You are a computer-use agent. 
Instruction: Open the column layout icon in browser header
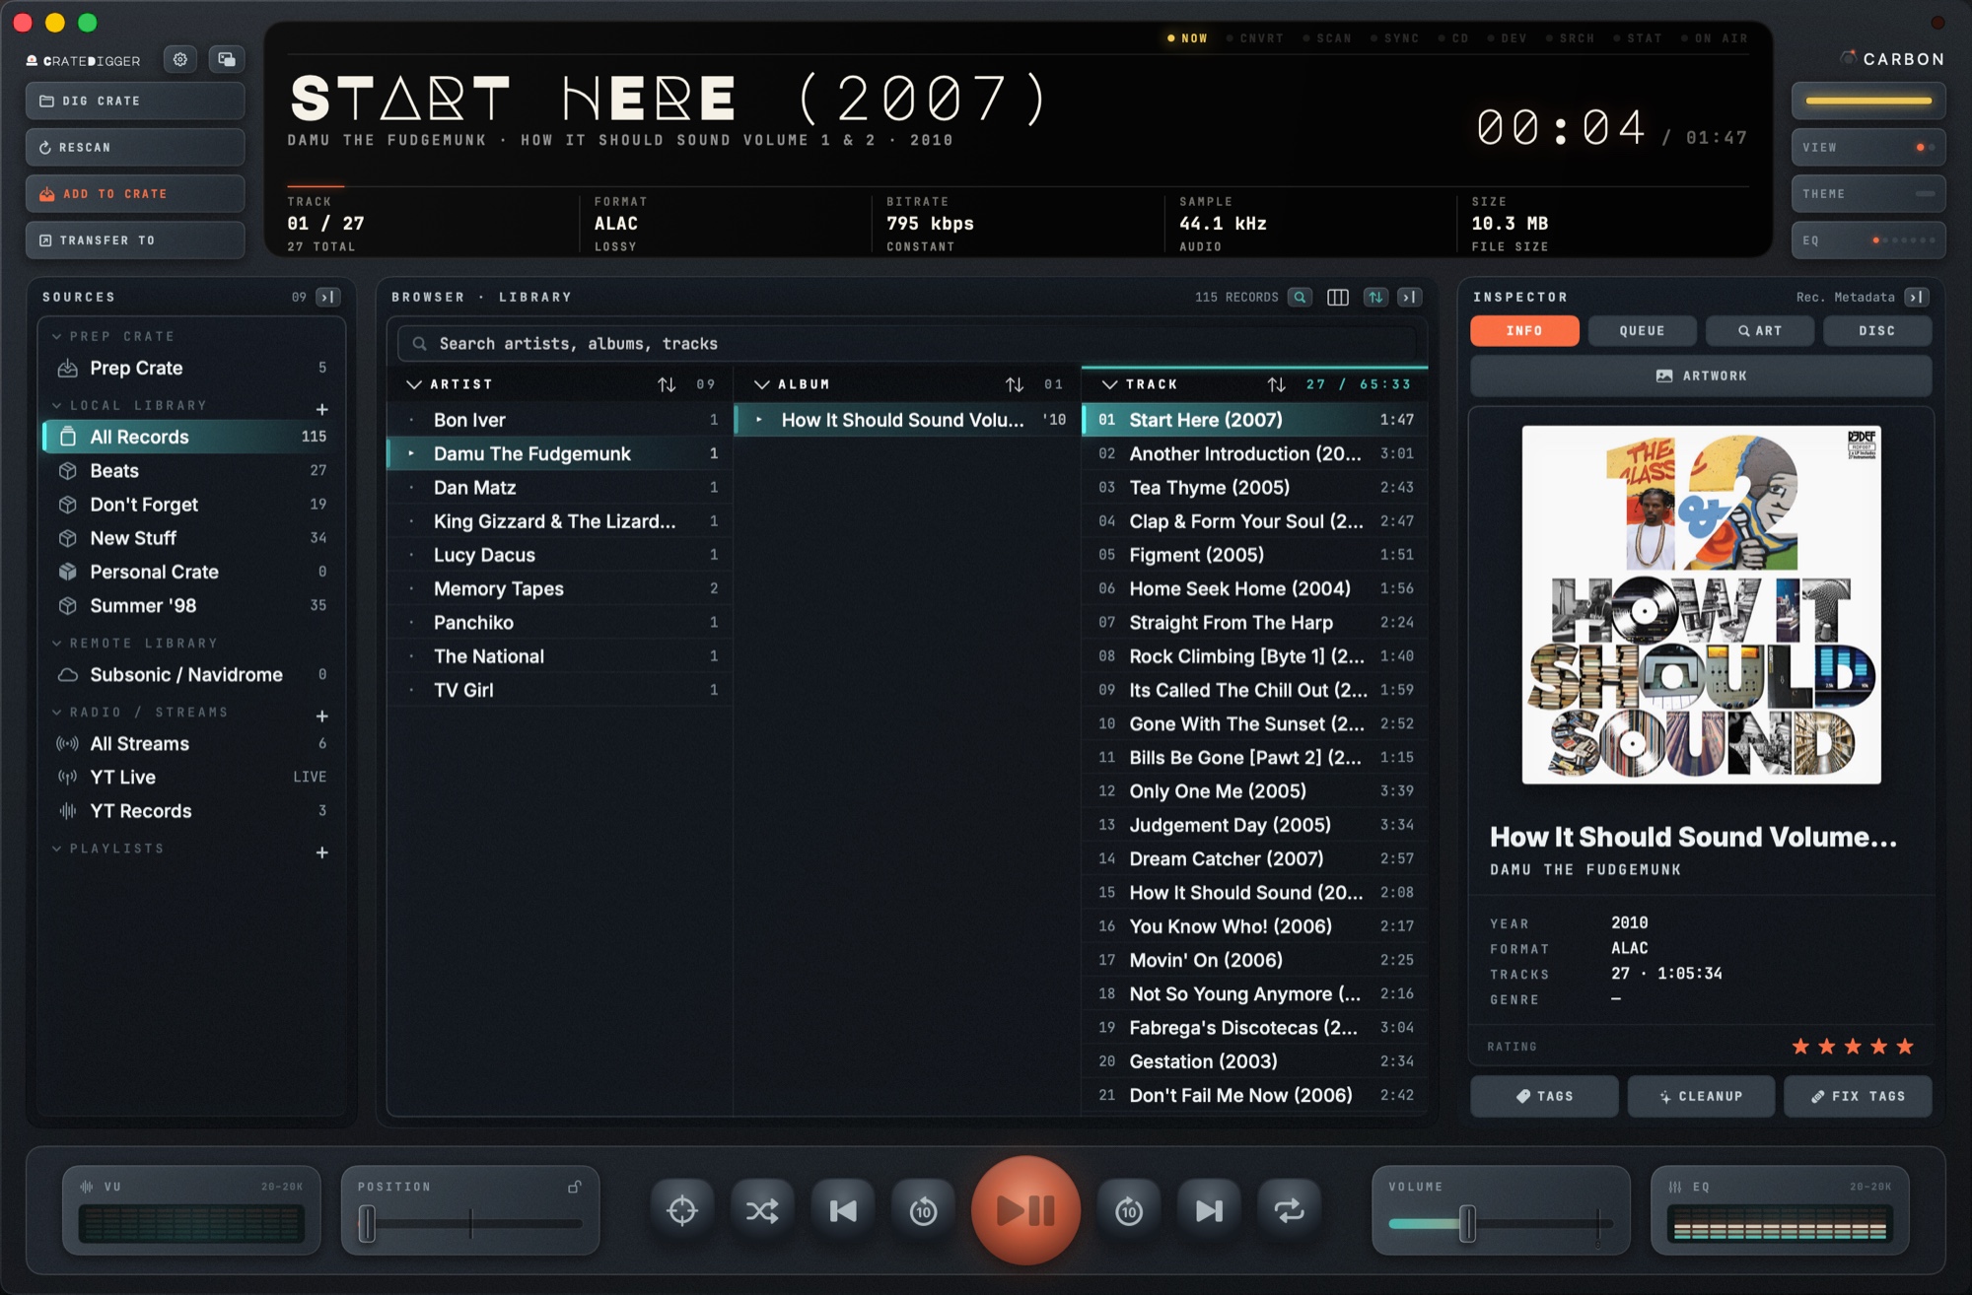(x=1338, y=297)
